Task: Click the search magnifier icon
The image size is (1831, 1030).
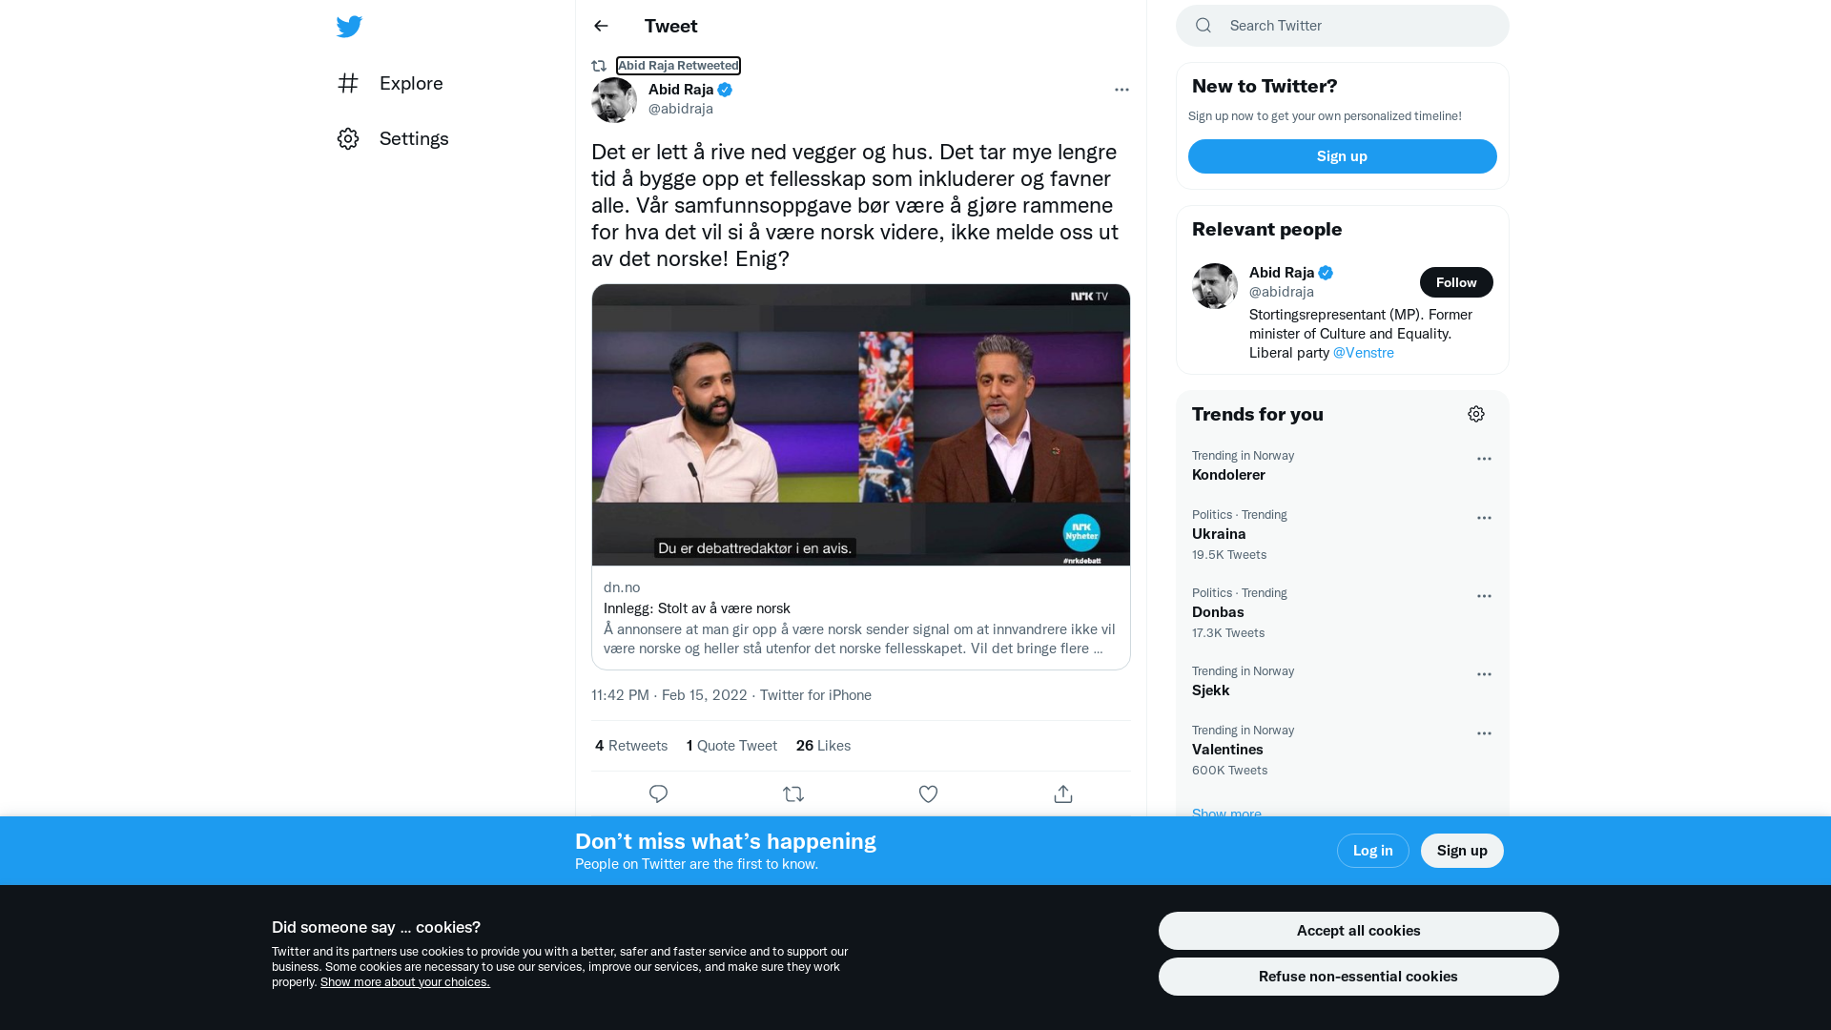Action: click(x=1204, y=26)
